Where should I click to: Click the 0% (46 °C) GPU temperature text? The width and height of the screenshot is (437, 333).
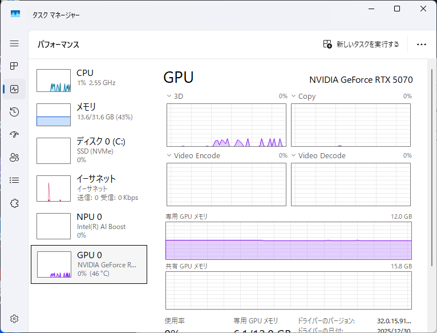[x=94, y=274]
